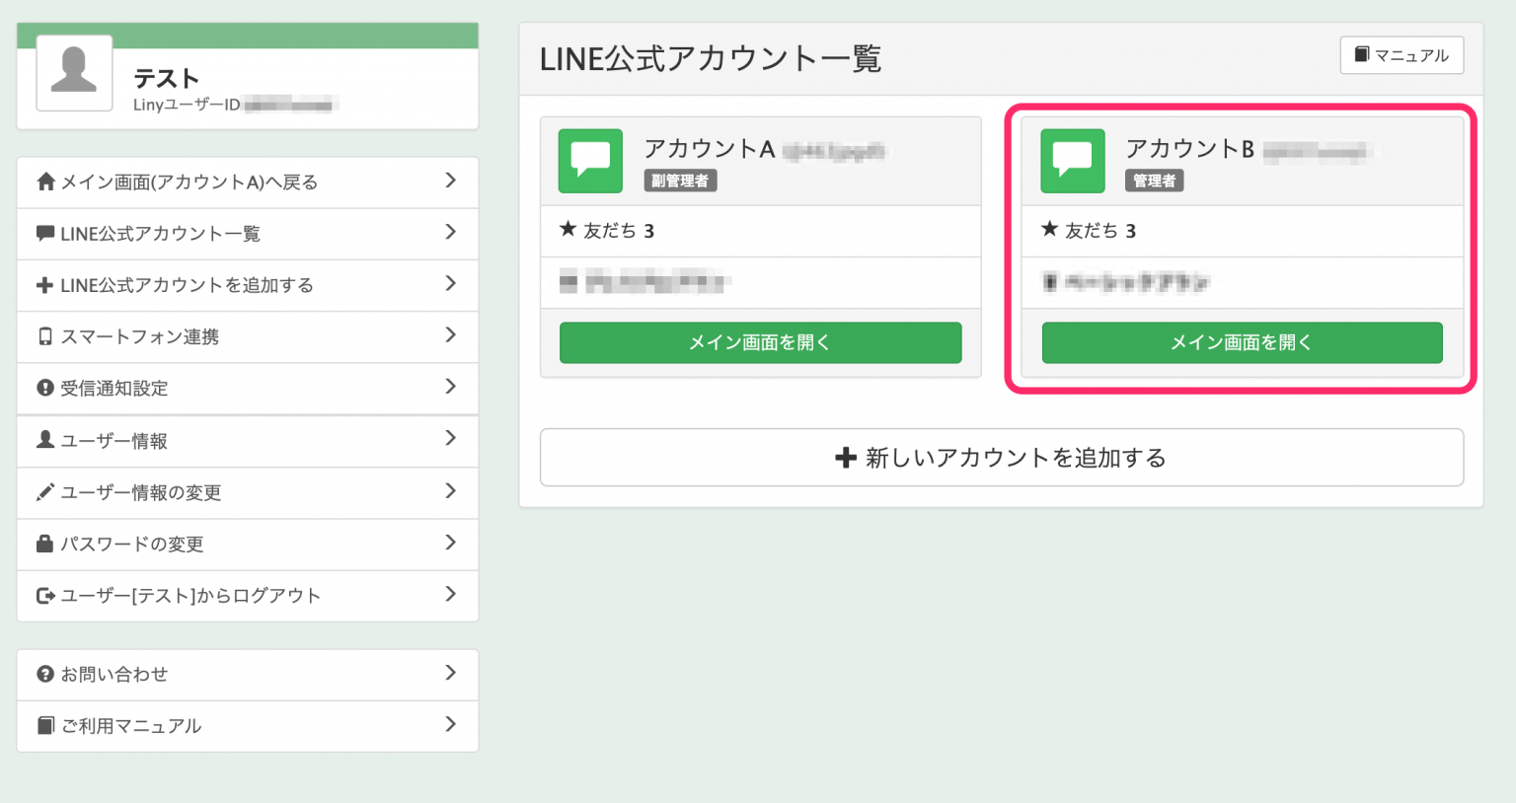This screenshot has height=803, width=1516.
Task: Click 新しいアカウントを追加する button
Action: coord(1001,457)
